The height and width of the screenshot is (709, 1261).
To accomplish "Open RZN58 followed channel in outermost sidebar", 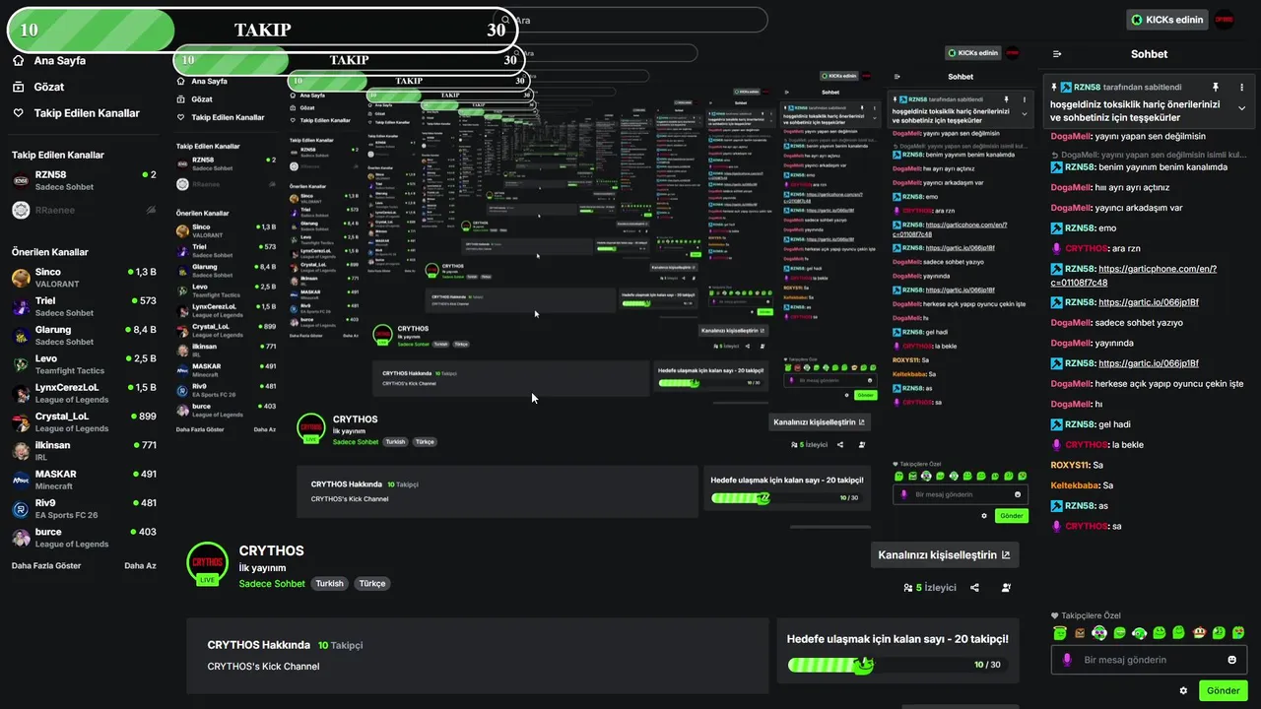I will pyautogui.click(x=84, y=180).
